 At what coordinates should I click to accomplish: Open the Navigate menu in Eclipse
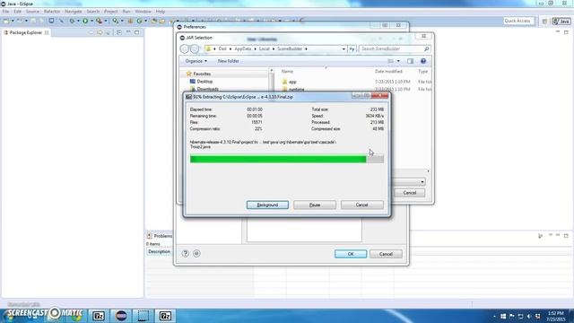74,12
